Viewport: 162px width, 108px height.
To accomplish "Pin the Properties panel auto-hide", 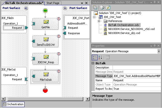I will [155, 46].
